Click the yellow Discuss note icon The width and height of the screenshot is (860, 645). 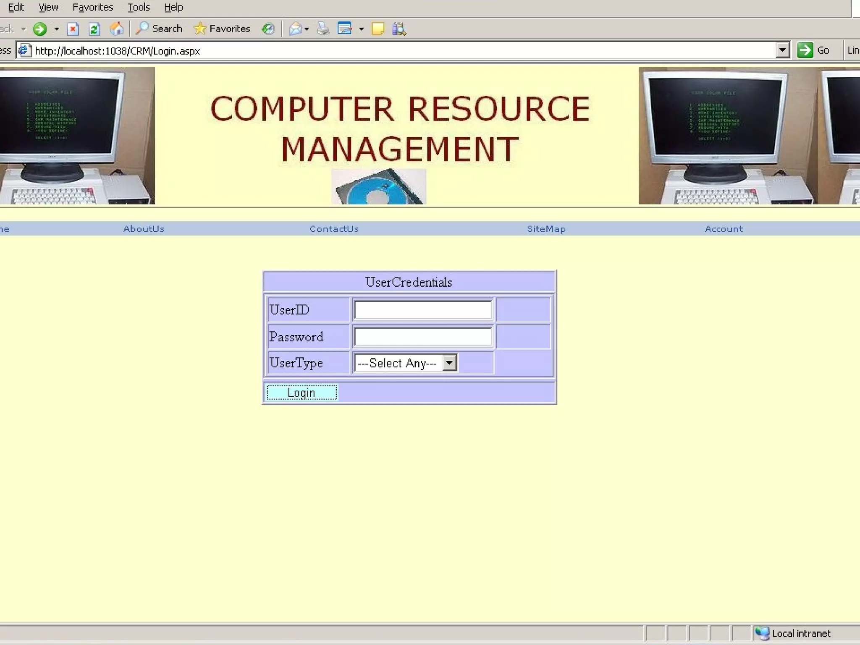click(378, 29)
